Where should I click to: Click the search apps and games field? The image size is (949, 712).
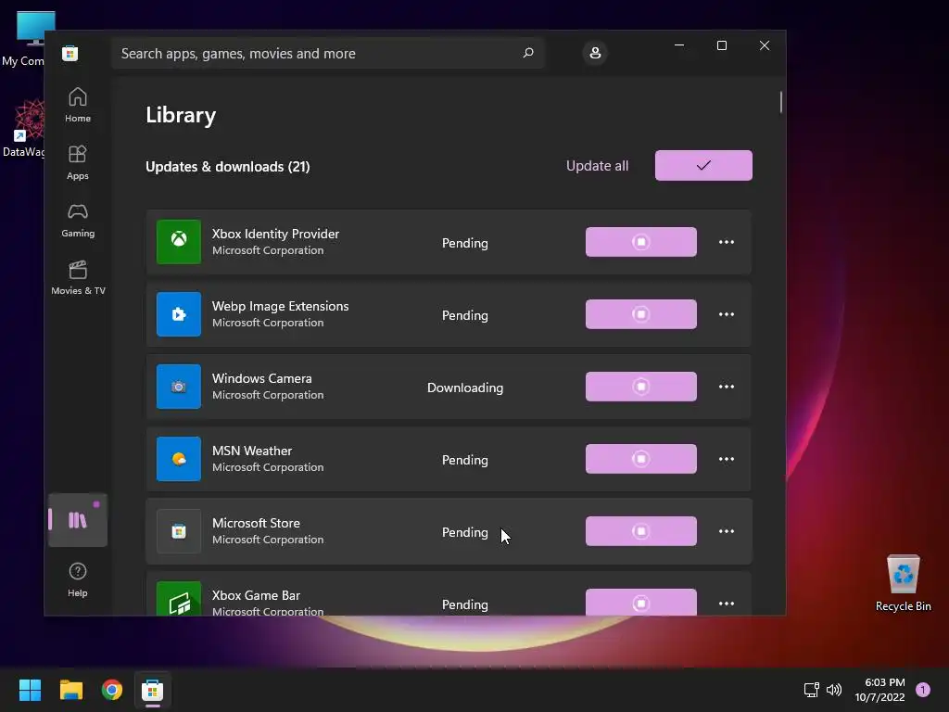(x=327, y=53)
